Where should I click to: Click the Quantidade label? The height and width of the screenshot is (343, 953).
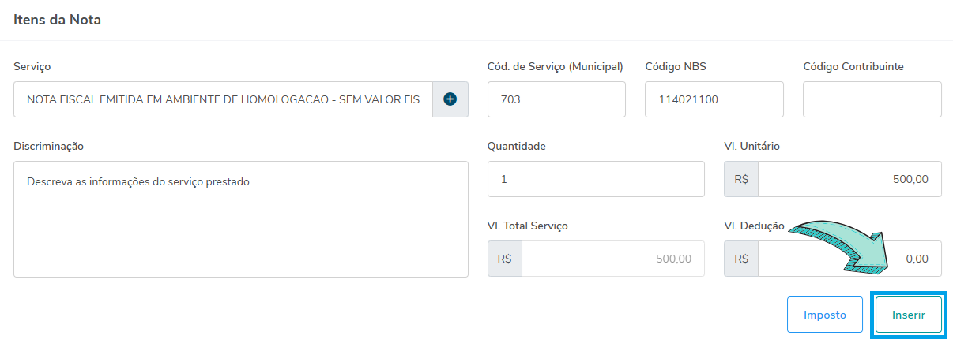point(516,146)
